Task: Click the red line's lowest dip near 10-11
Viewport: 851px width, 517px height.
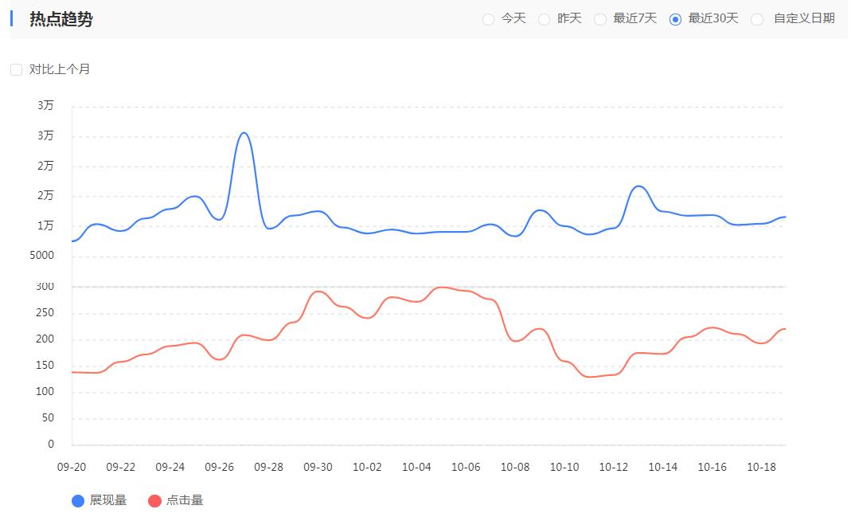Action: coord(590,377)
